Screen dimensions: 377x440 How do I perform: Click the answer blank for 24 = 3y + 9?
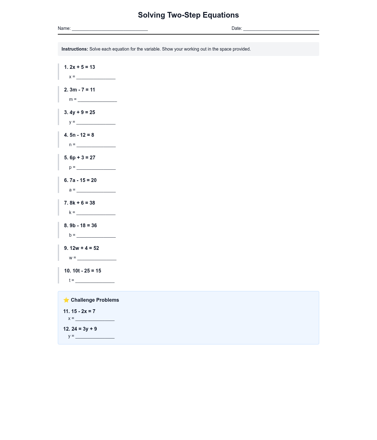pos(95,336)
